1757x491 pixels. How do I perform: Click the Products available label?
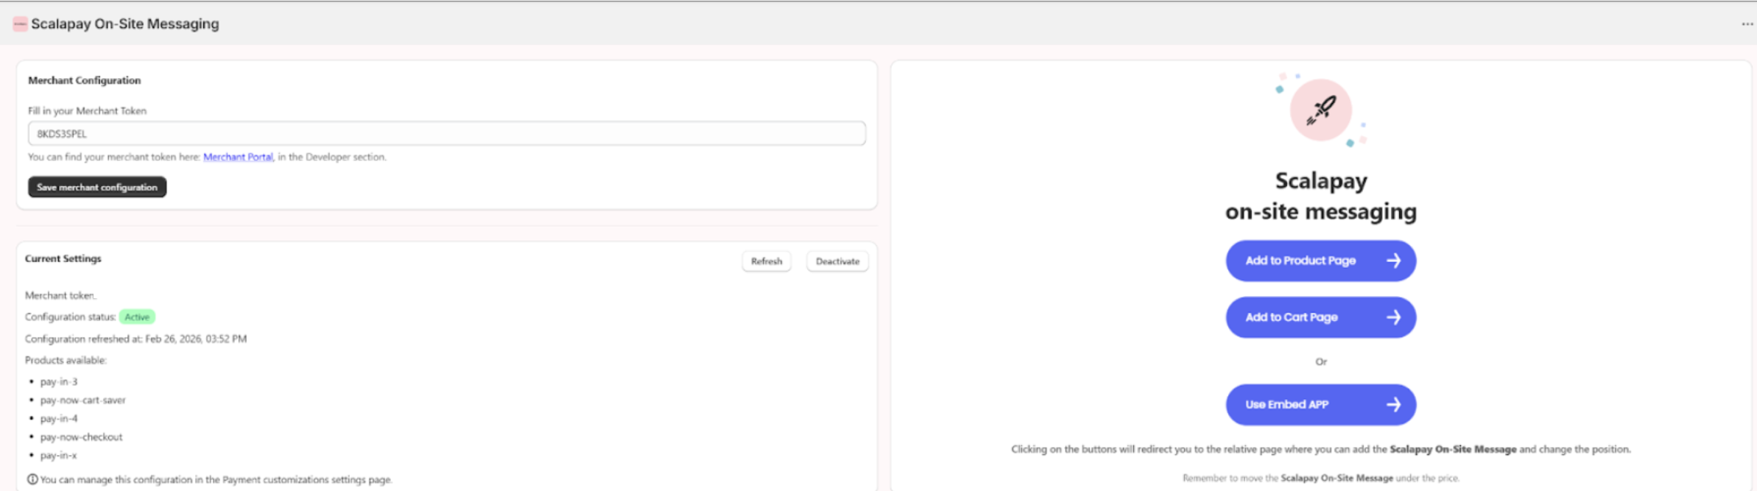[x=66, y=360]
